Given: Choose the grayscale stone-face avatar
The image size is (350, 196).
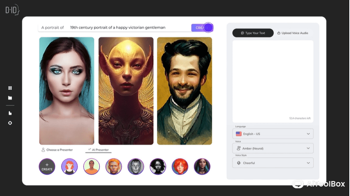Looking at the screenshot, I should tap(136, 166).
